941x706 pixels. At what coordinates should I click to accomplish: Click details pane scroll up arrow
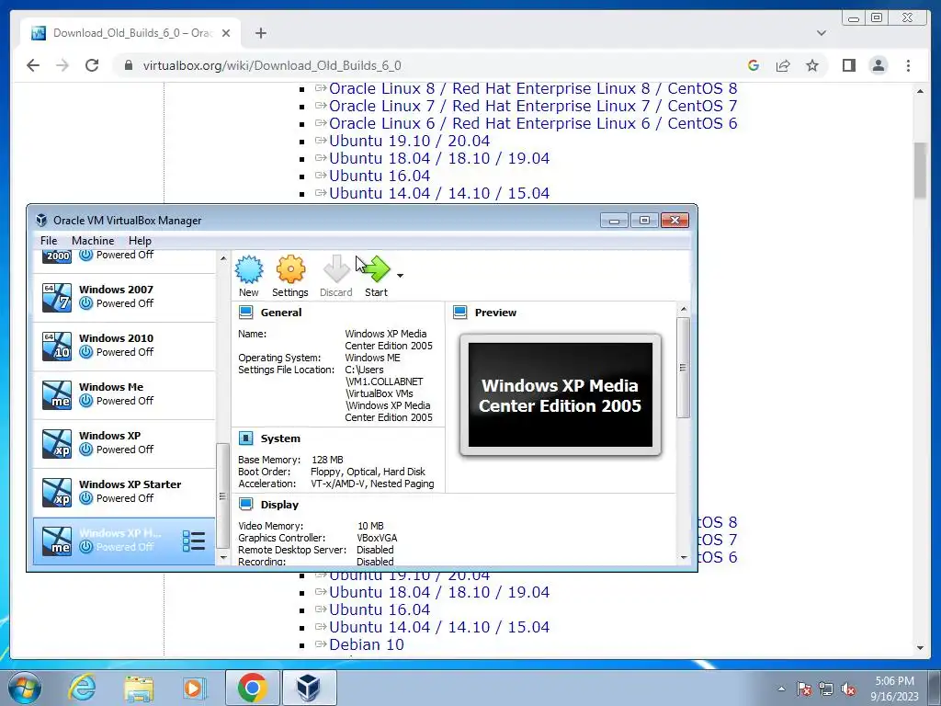684,309
